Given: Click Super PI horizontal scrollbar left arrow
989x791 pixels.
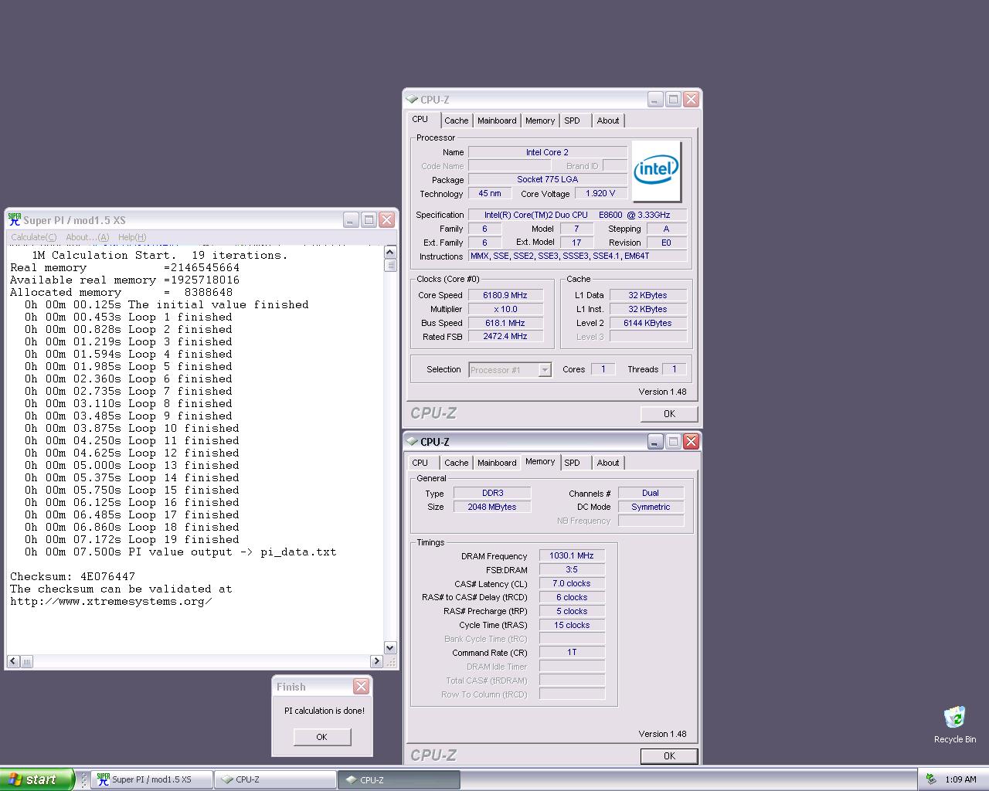Looking at the screenshot, I should coord(13,661).
